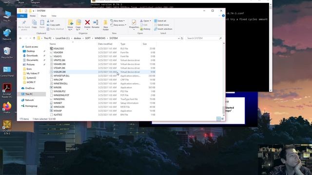312x175 pixels.
Task: Switch to the Home ribbon tab
Action: (x=33, y=16)
